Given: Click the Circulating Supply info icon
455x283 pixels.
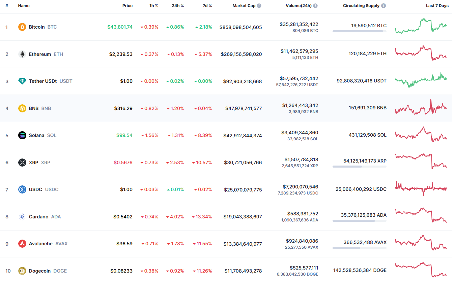Looking at the screenshot, I should click(x=383, y=6).
